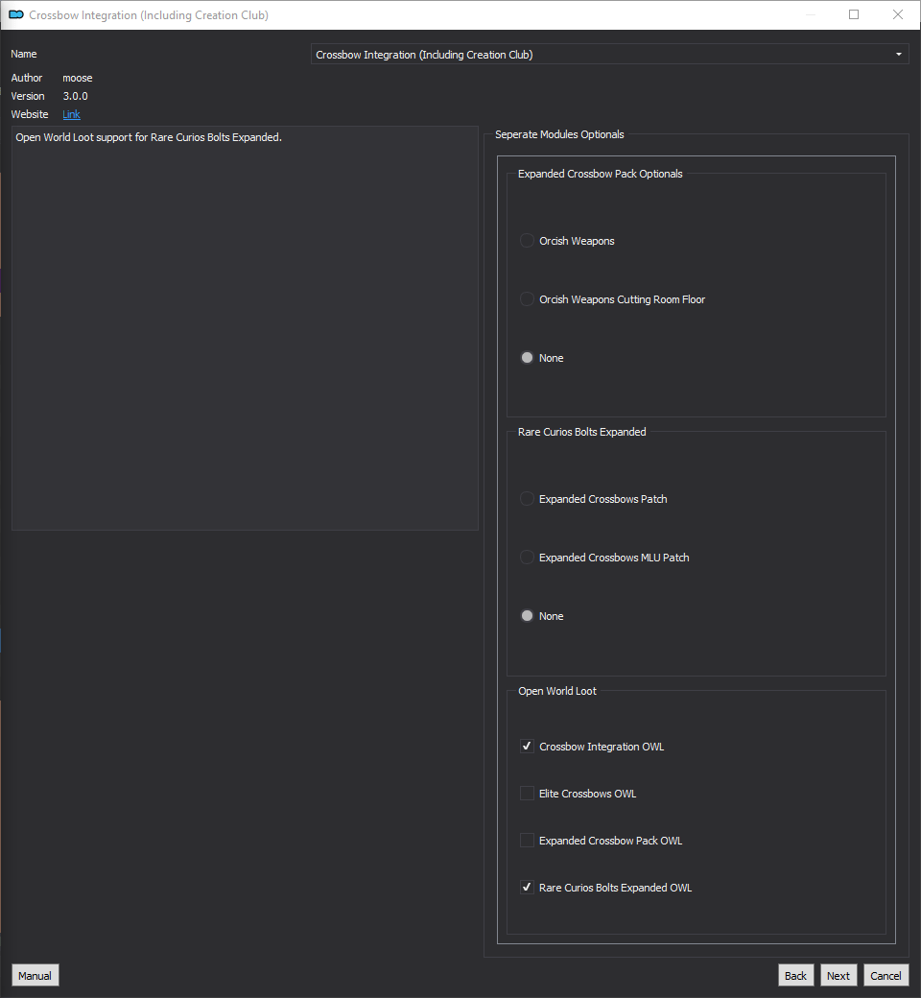This screenshot has height=998, width=921.
Task: Click the Mod Organizer icon in title bar
Action: 16,14
